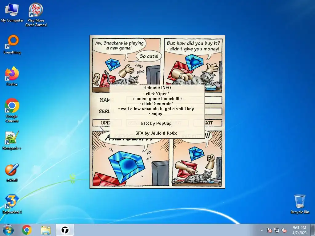
Task: Open the Notepad++ desktop shortcut
Action: 12,140
